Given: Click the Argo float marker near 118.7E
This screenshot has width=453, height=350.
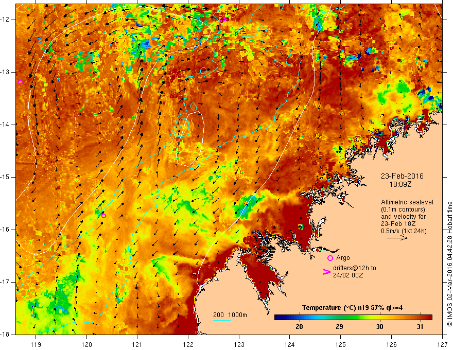Looking at the screenshot, I should 20,82.
